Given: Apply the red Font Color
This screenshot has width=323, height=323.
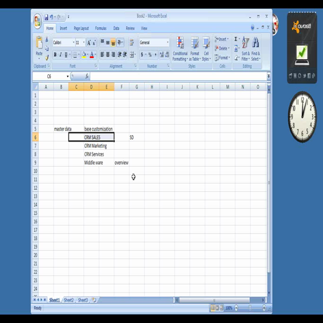Looking at the screenshot, I should click(92, 55).
